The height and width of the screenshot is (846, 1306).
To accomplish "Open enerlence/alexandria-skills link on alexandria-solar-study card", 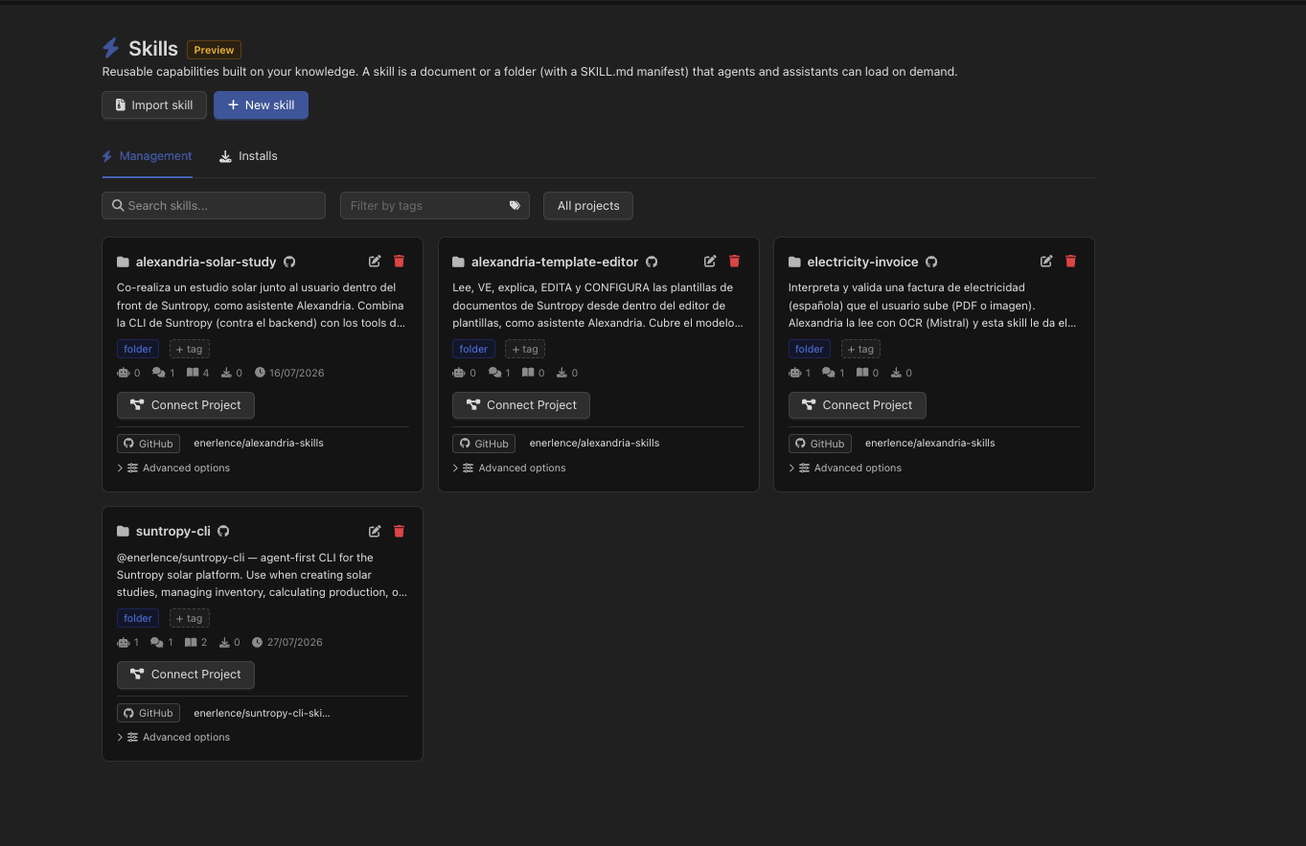I will (x=259, y=444).
